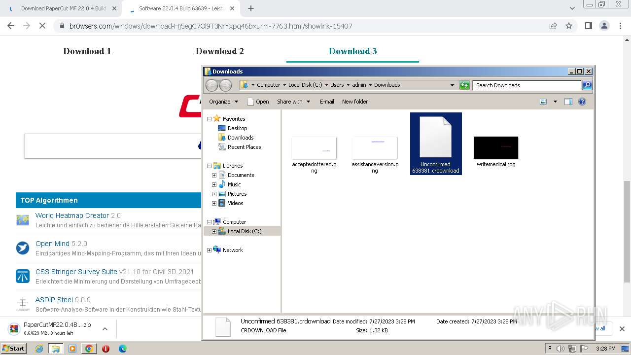The width and height of the screenshot is (631, 355).
Task: Go back in Chrome browser
Action: [x=11, y=26]
